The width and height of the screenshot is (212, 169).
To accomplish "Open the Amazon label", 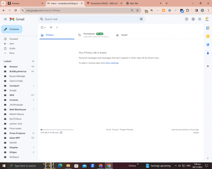I will [14, 67].
